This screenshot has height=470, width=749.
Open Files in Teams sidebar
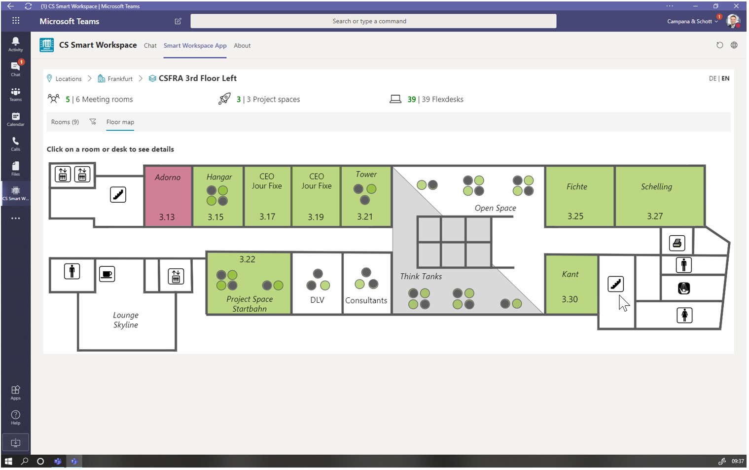[15, 168]
